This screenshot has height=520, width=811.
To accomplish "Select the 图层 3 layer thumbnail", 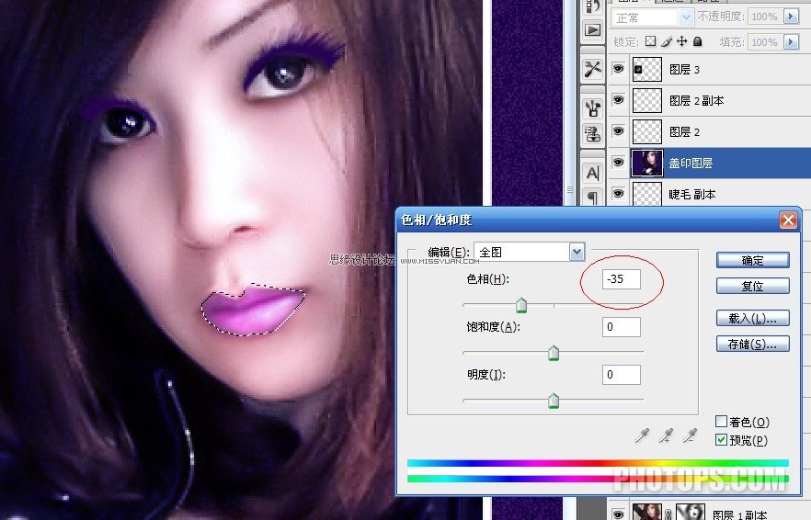I will (647, 69).
